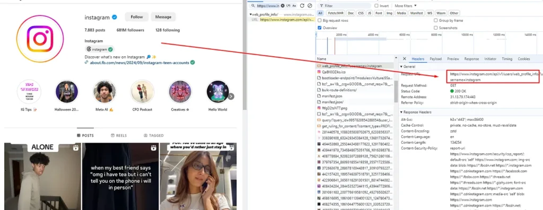View the 128 following list
Viewport: 543px width, 210px height.
(168, 30)
